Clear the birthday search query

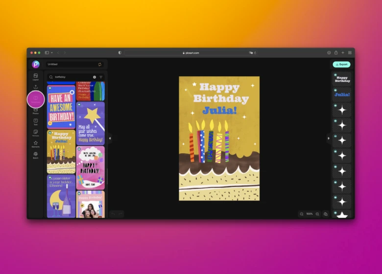click(x=95, y=77)
